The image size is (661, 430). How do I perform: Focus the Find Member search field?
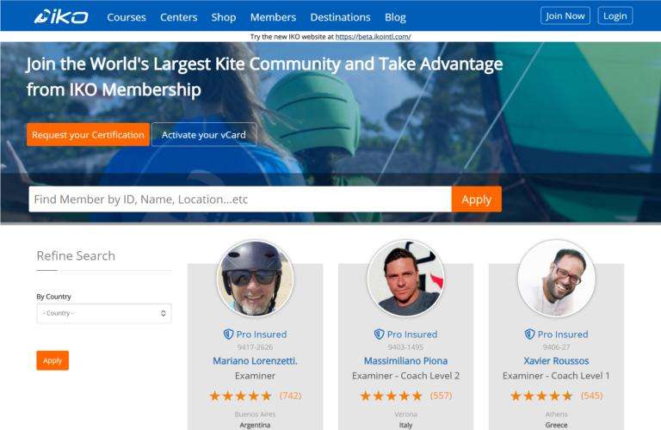pyautogui.click(x=240, y=200)
